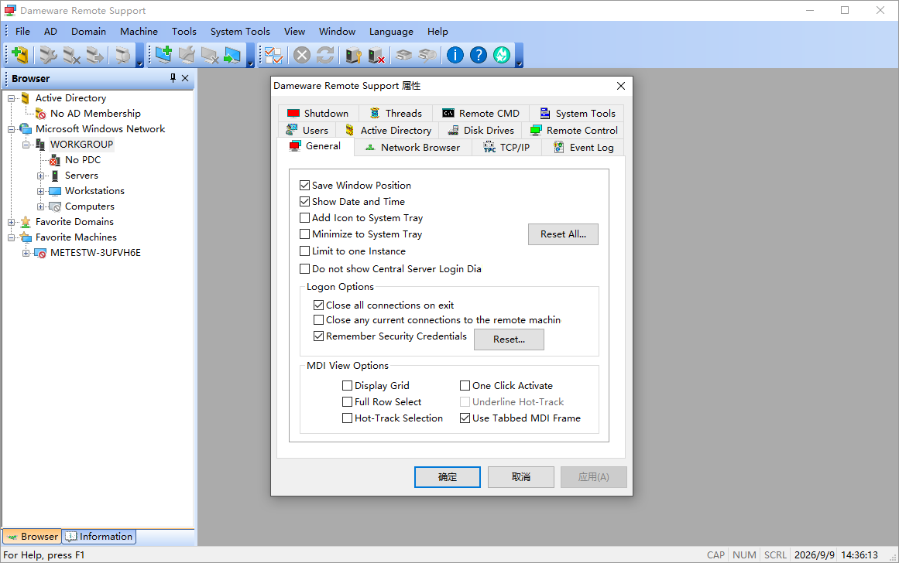899x563 pixels.
Task: Enable Full Row Select option
Action: 348,402
